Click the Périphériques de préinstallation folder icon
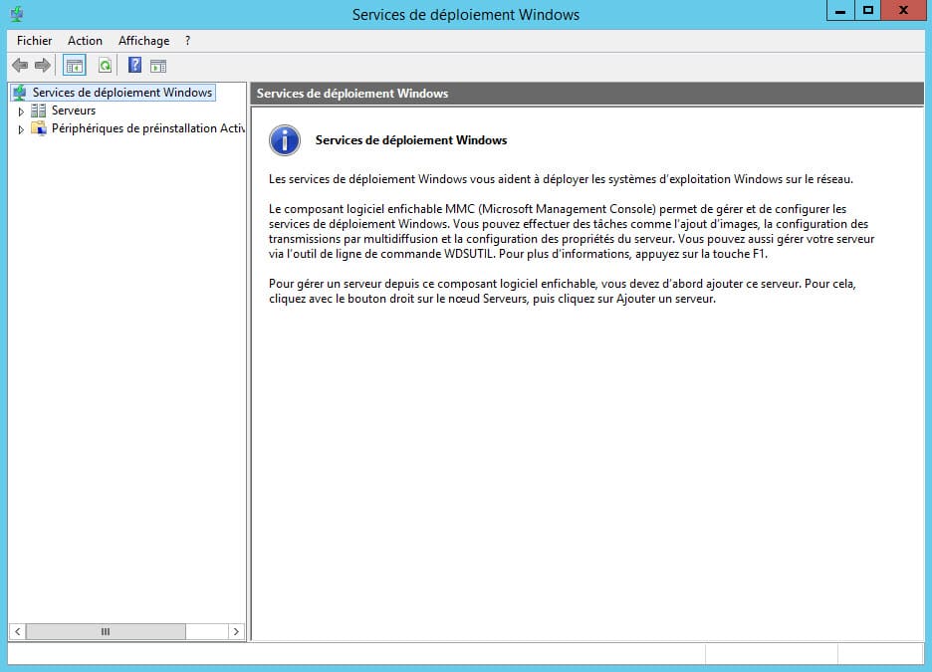Viewport: 932px width, 672px height. (x=39, y=128)
